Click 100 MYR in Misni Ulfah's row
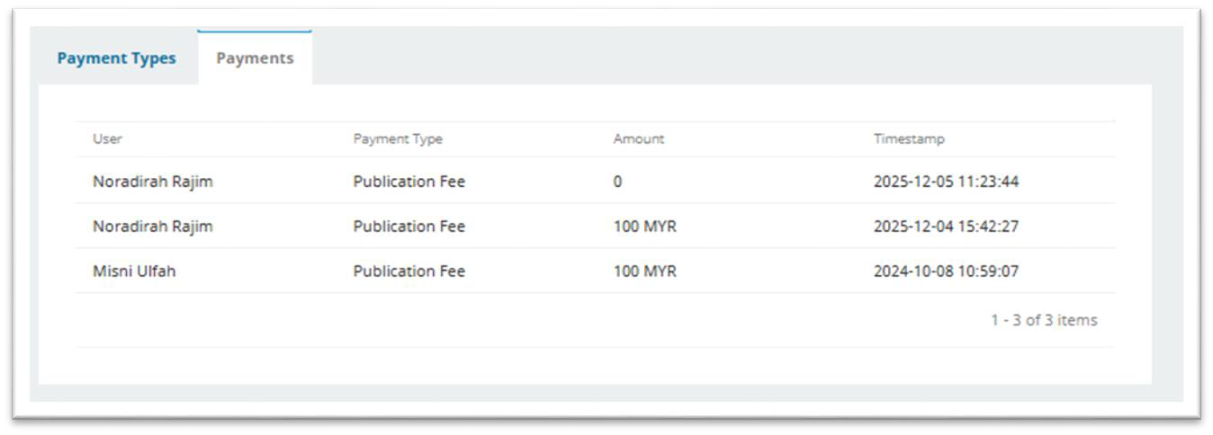 click(x=644, y=271)
